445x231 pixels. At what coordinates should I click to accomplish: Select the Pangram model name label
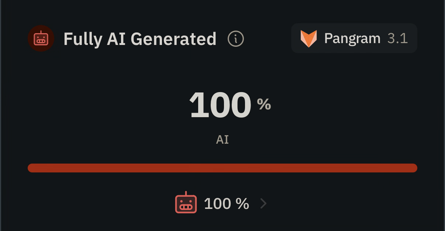click(352, 38)
